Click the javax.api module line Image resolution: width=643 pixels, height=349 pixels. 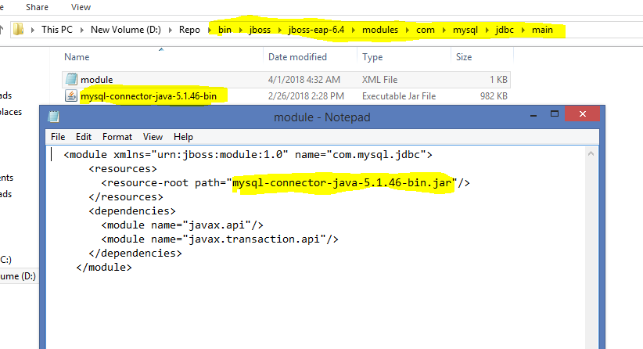pos(182,225)
